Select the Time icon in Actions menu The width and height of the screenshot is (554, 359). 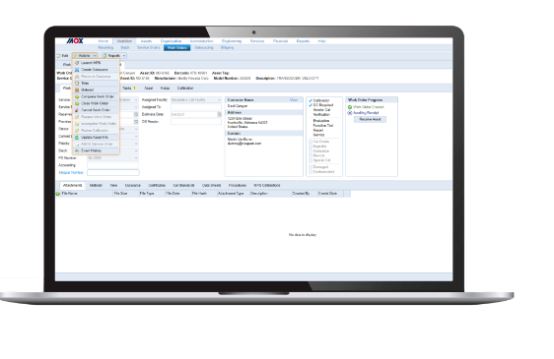[x=77, y=84]
